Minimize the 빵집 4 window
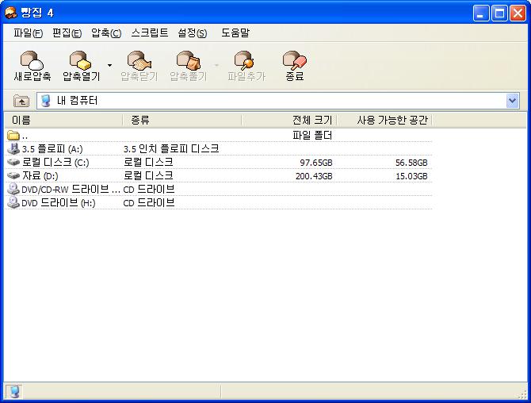Image resolution: width=531 pixels, height=403 pixels. (x=481, y=13)
